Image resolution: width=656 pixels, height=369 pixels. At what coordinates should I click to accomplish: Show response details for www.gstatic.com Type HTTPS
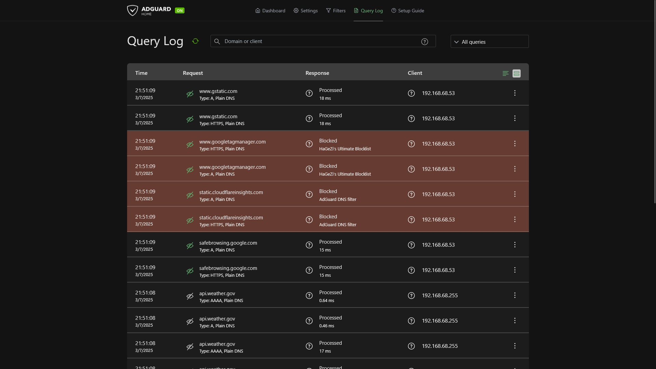(309, 119)
